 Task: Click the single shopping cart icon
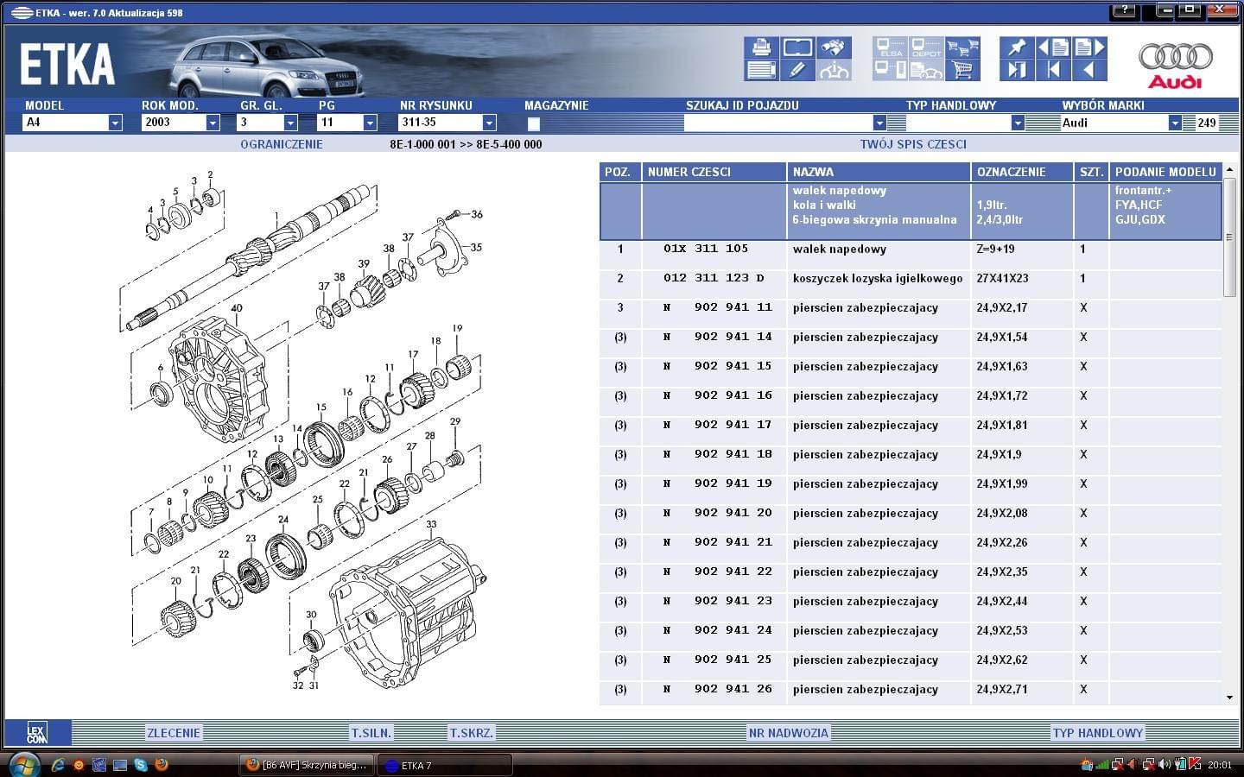coord(962,71)
